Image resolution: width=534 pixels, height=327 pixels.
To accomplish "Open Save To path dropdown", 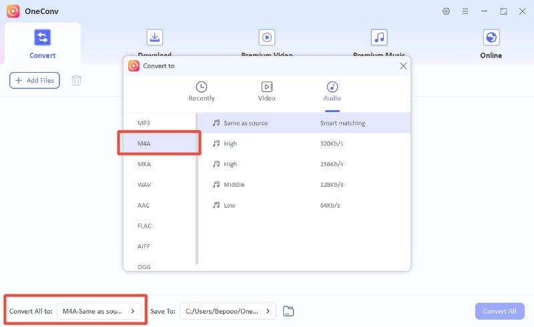I will point(228,311).
